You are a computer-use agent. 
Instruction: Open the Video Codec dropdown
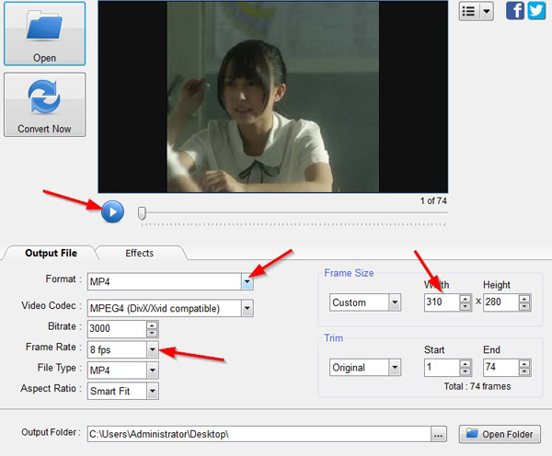(x=247, y=308)
